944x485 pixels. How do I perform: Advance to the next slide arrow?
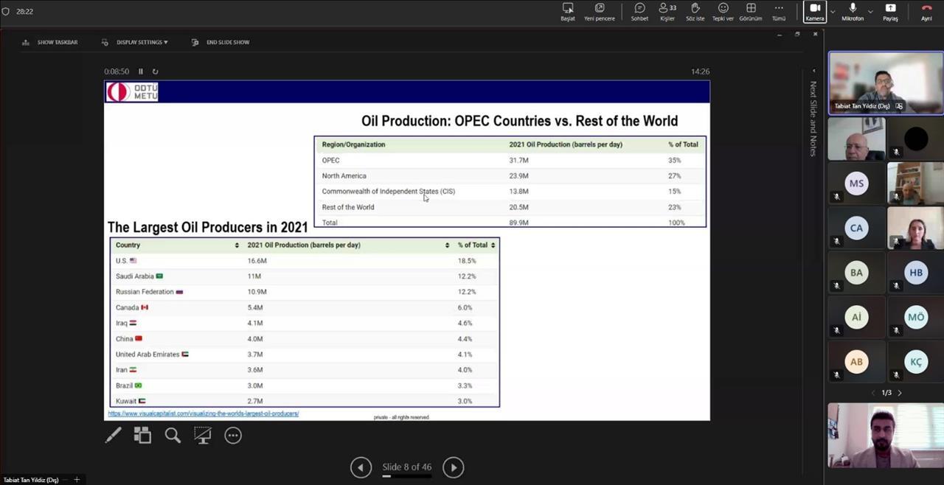coord(453,467)
